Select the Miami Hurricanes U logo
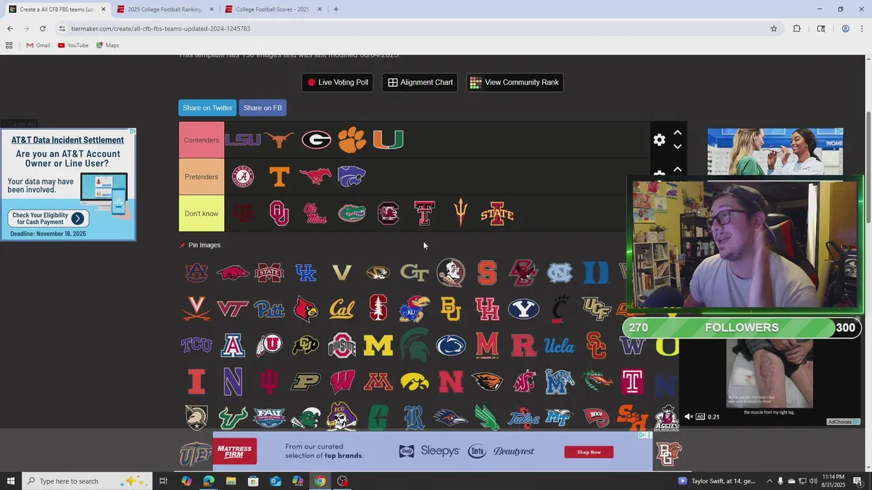 (x=388, y=140)
